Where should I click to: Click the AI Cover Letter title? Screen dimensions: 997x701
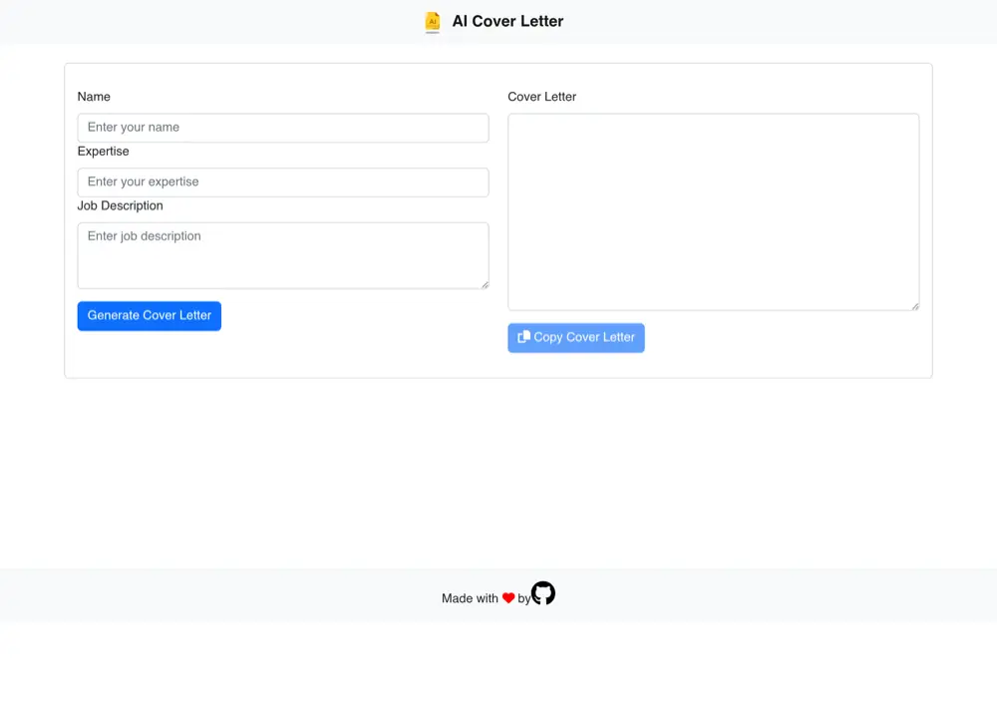pos(507,22)
